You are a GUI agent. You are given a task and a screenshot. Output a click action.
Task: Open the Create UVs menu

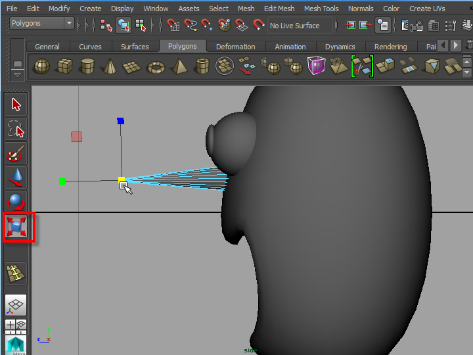[x=427, y=9]
